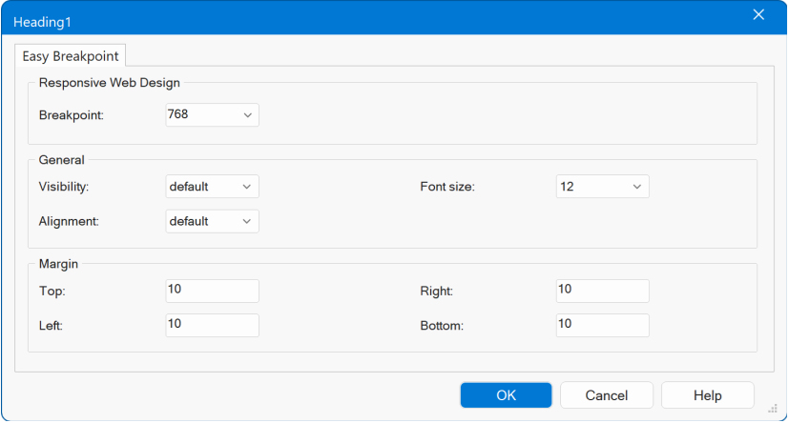Screen dimensions: 788x423
Task: Focus the Right margin input field
Action: point(602,291)
